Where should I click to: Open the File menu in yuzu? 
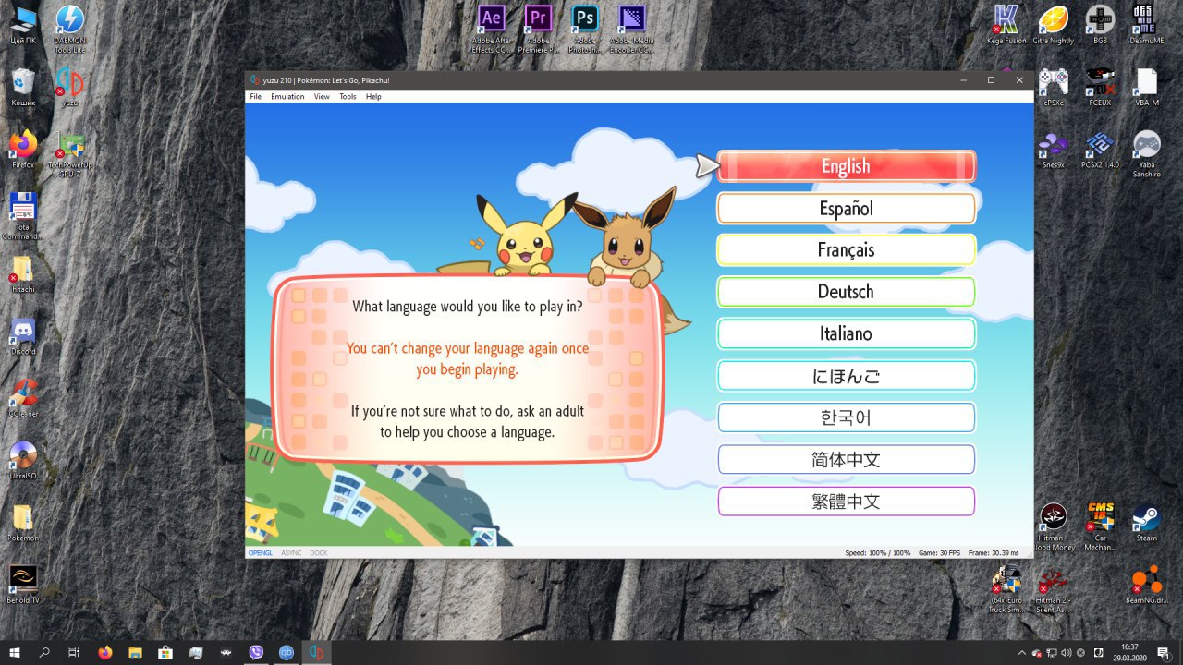pyautogui.click(x=255, y=96)
